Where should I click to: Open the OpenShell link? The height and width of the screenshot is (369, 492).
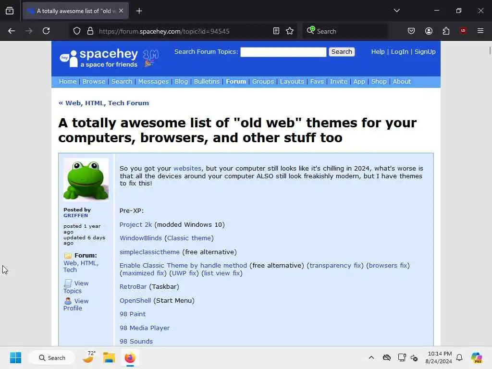pos(135,301)
